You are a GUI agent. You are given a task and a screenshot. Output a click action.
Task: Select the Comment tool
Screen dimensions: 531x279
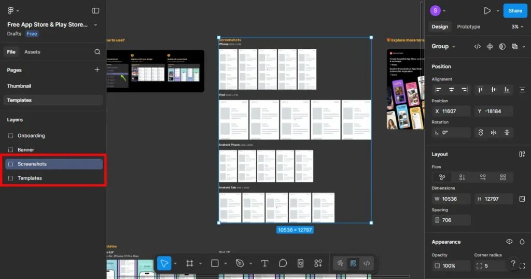click(x=283, y=263)
